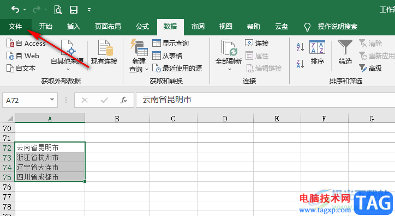Click the Select All corner triangle
Viewport: 395px width, 216px height.
pyautogui.click(x=10, y=118)
